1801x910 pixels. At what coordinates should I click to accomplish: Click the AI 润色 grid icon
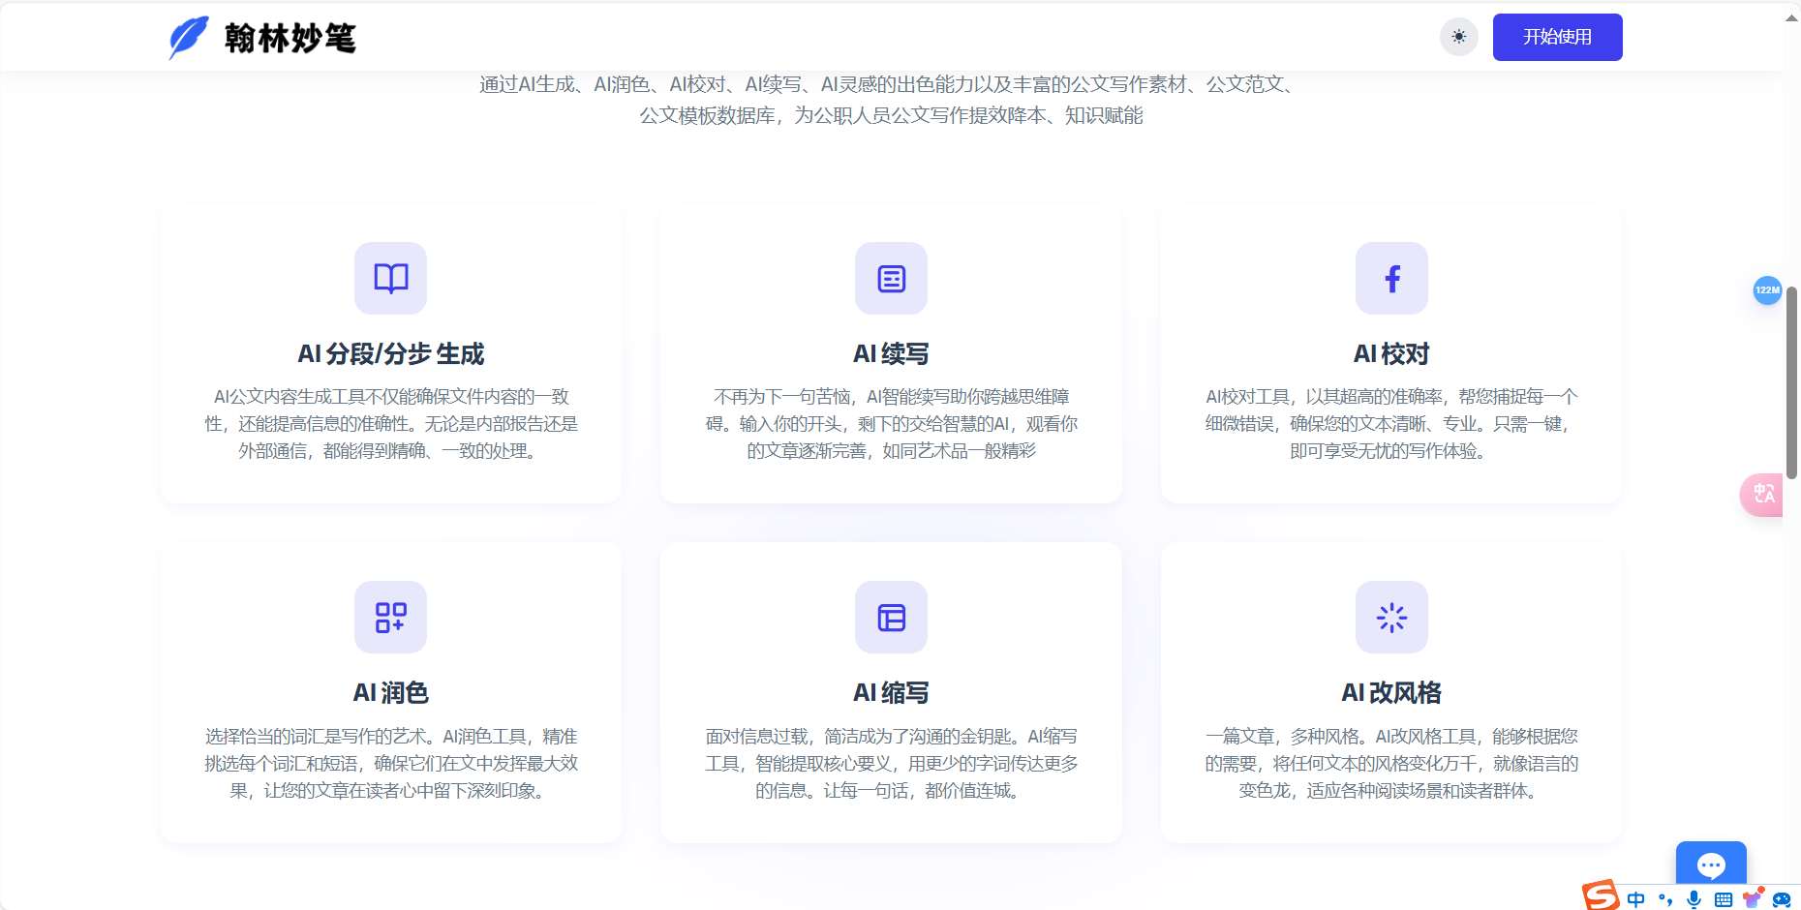(x=390, y=617)
